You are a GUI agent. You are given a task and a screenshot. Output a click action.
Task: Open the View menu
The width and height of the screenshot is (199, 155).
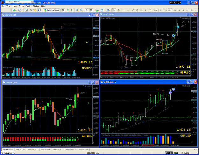pos(8,6)
